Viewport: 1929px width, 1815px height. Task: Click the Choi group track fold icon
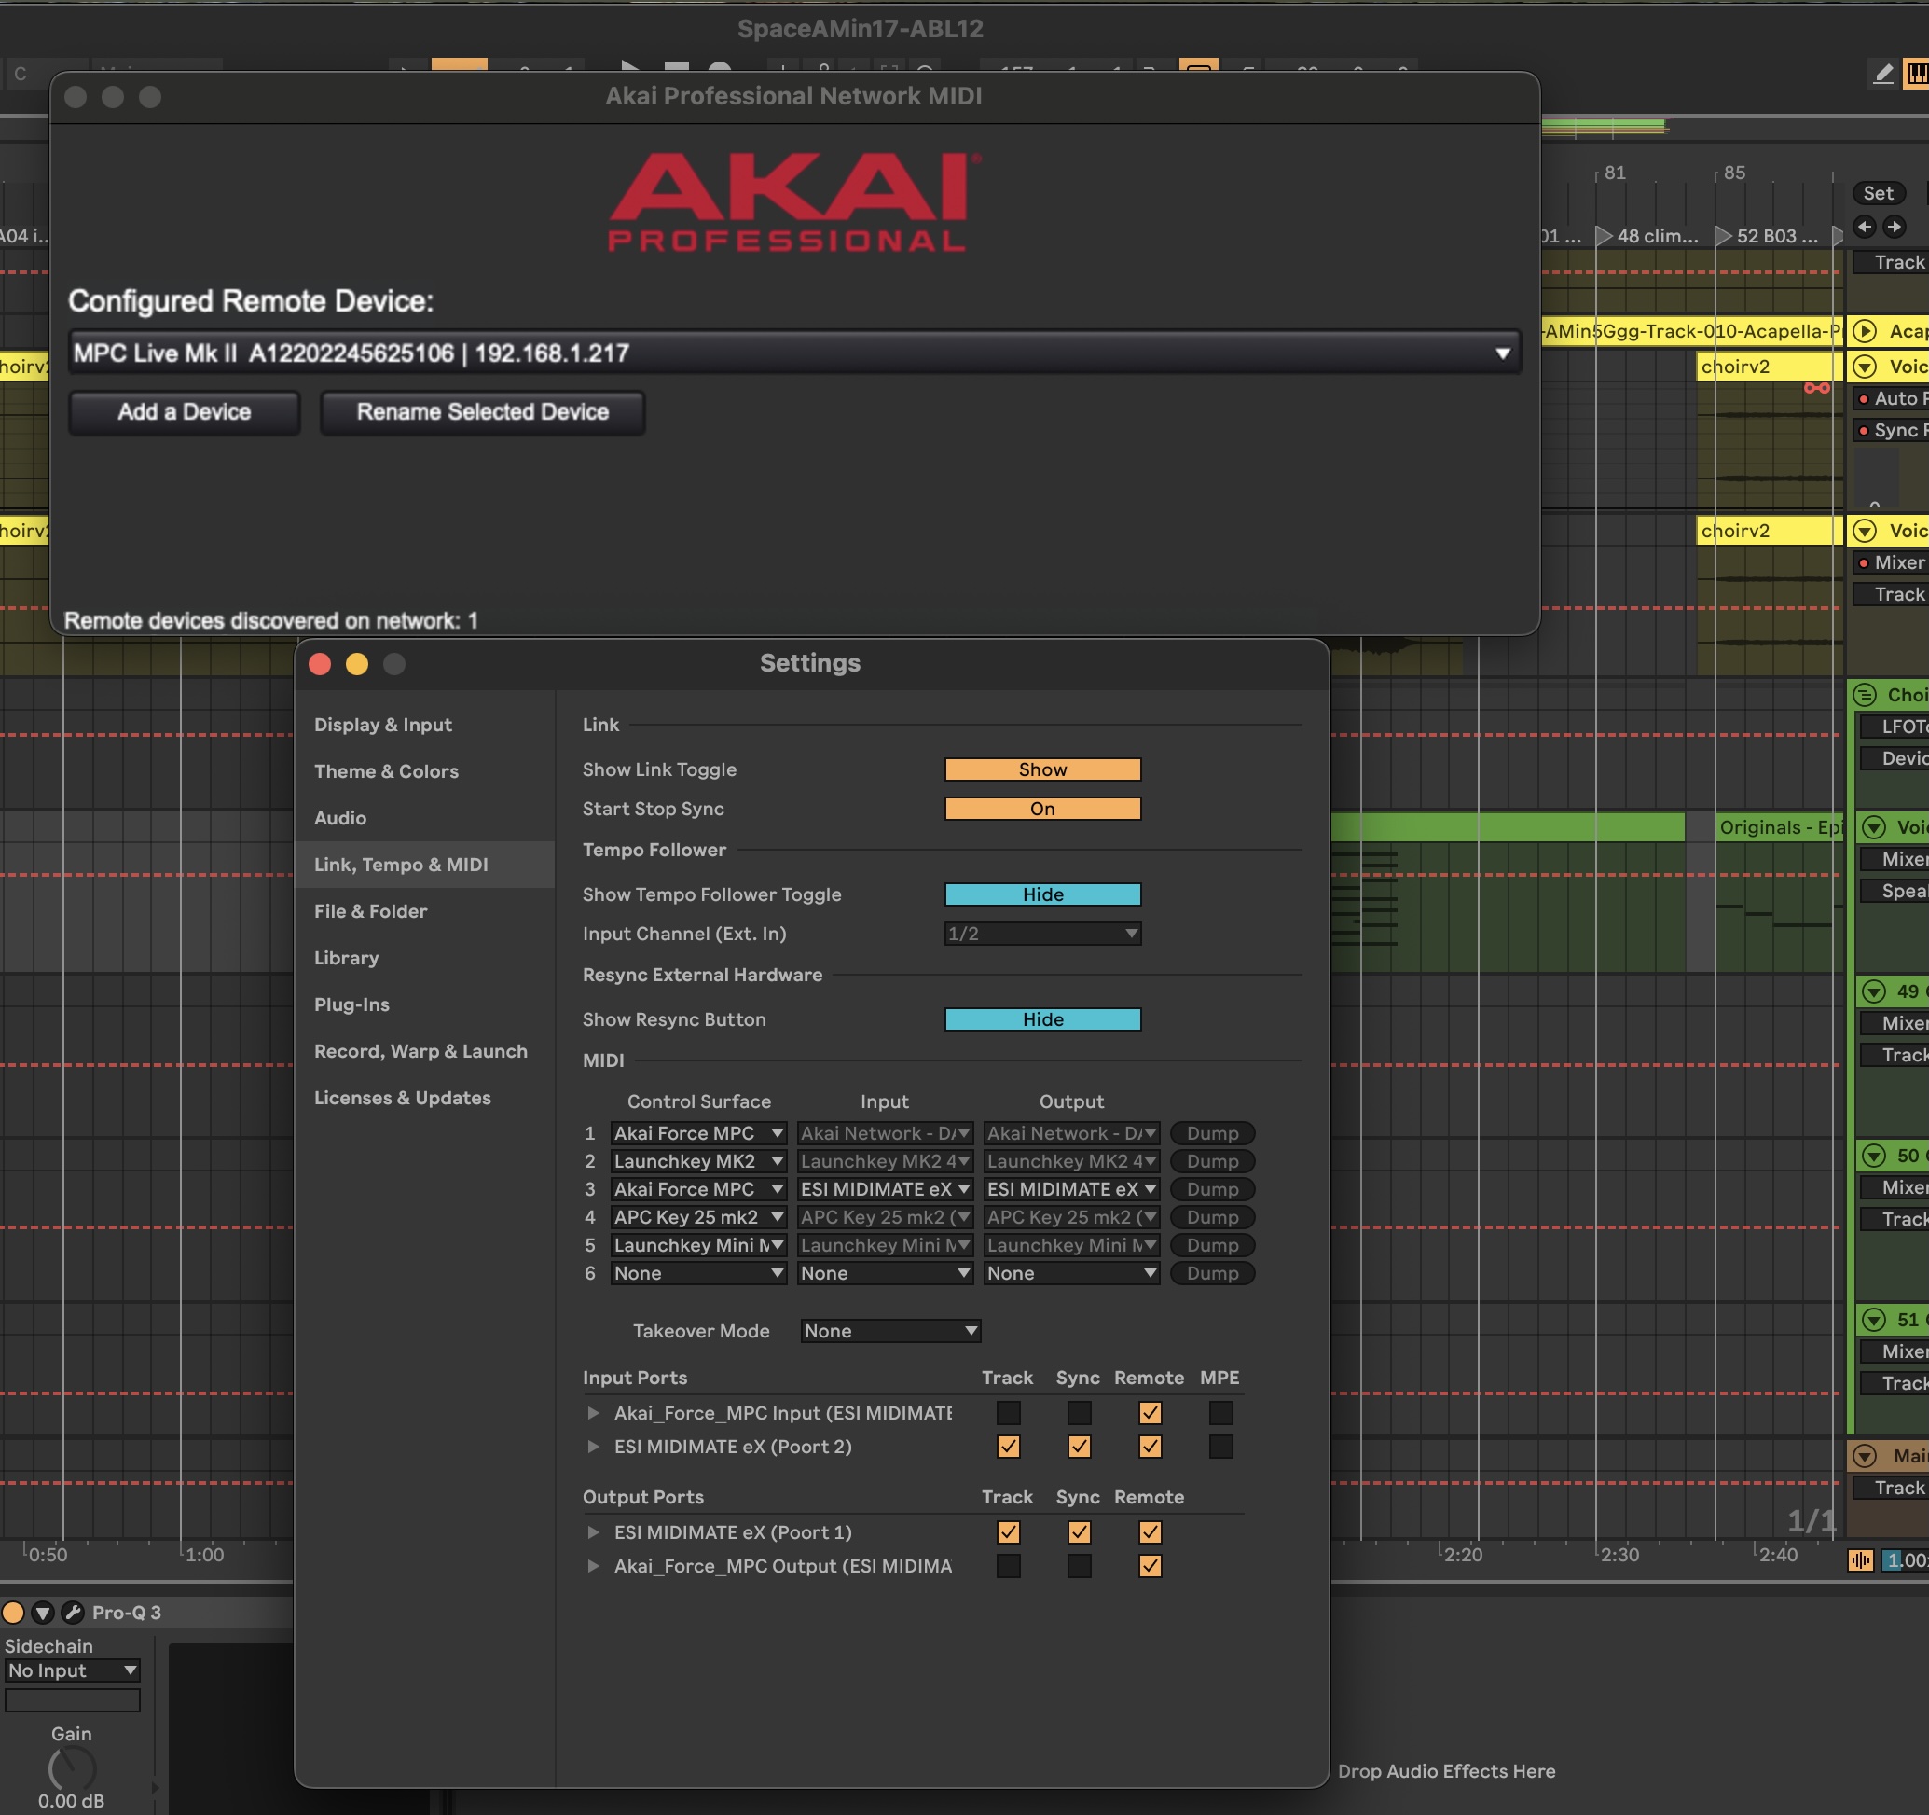(x=1864, y=695)
